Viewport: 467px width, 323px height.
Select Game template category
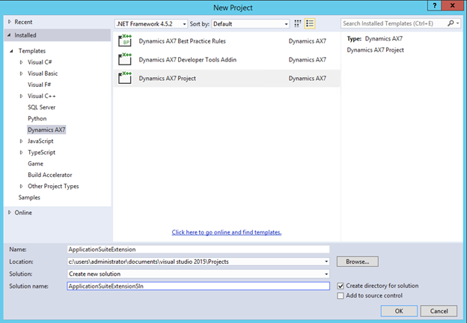coord(35,163)
